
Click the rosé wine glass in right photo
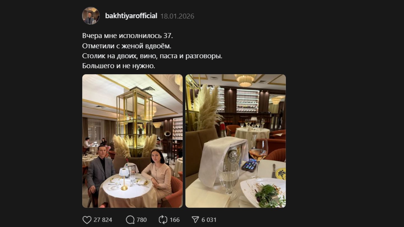(x=258, y=154)
